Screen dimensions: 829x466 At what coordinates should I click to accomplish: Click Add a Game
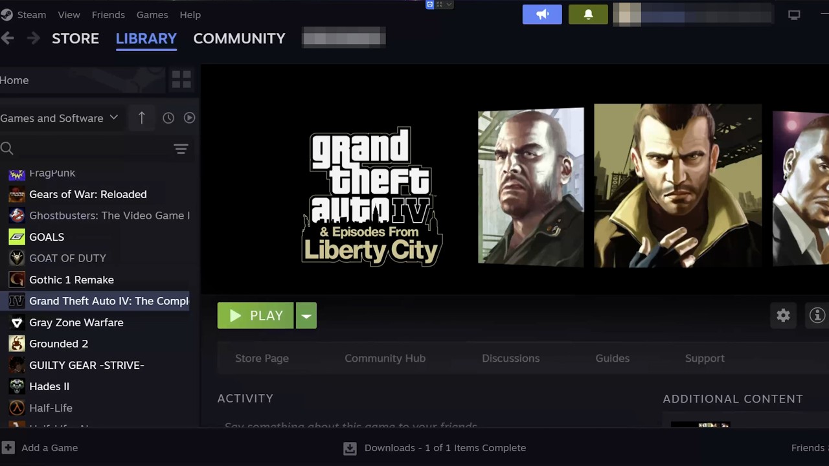tap(49, 448)
